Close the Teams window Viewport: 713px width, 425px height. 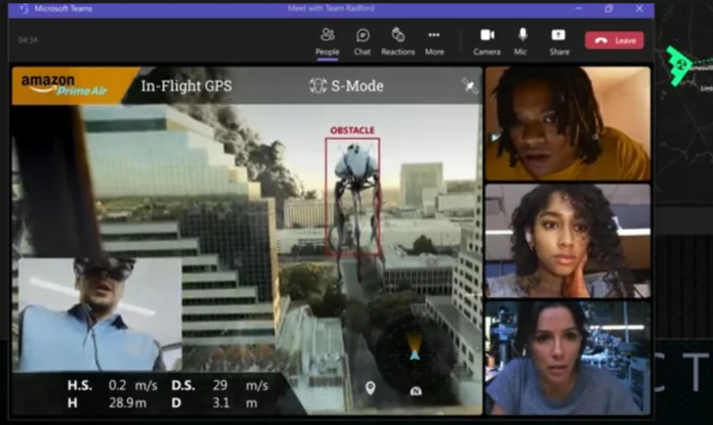point(639,8)
